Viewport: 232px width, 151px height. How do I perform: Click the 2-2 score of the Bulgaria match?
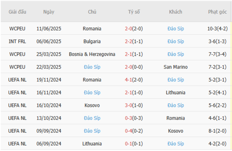point(128,42)
